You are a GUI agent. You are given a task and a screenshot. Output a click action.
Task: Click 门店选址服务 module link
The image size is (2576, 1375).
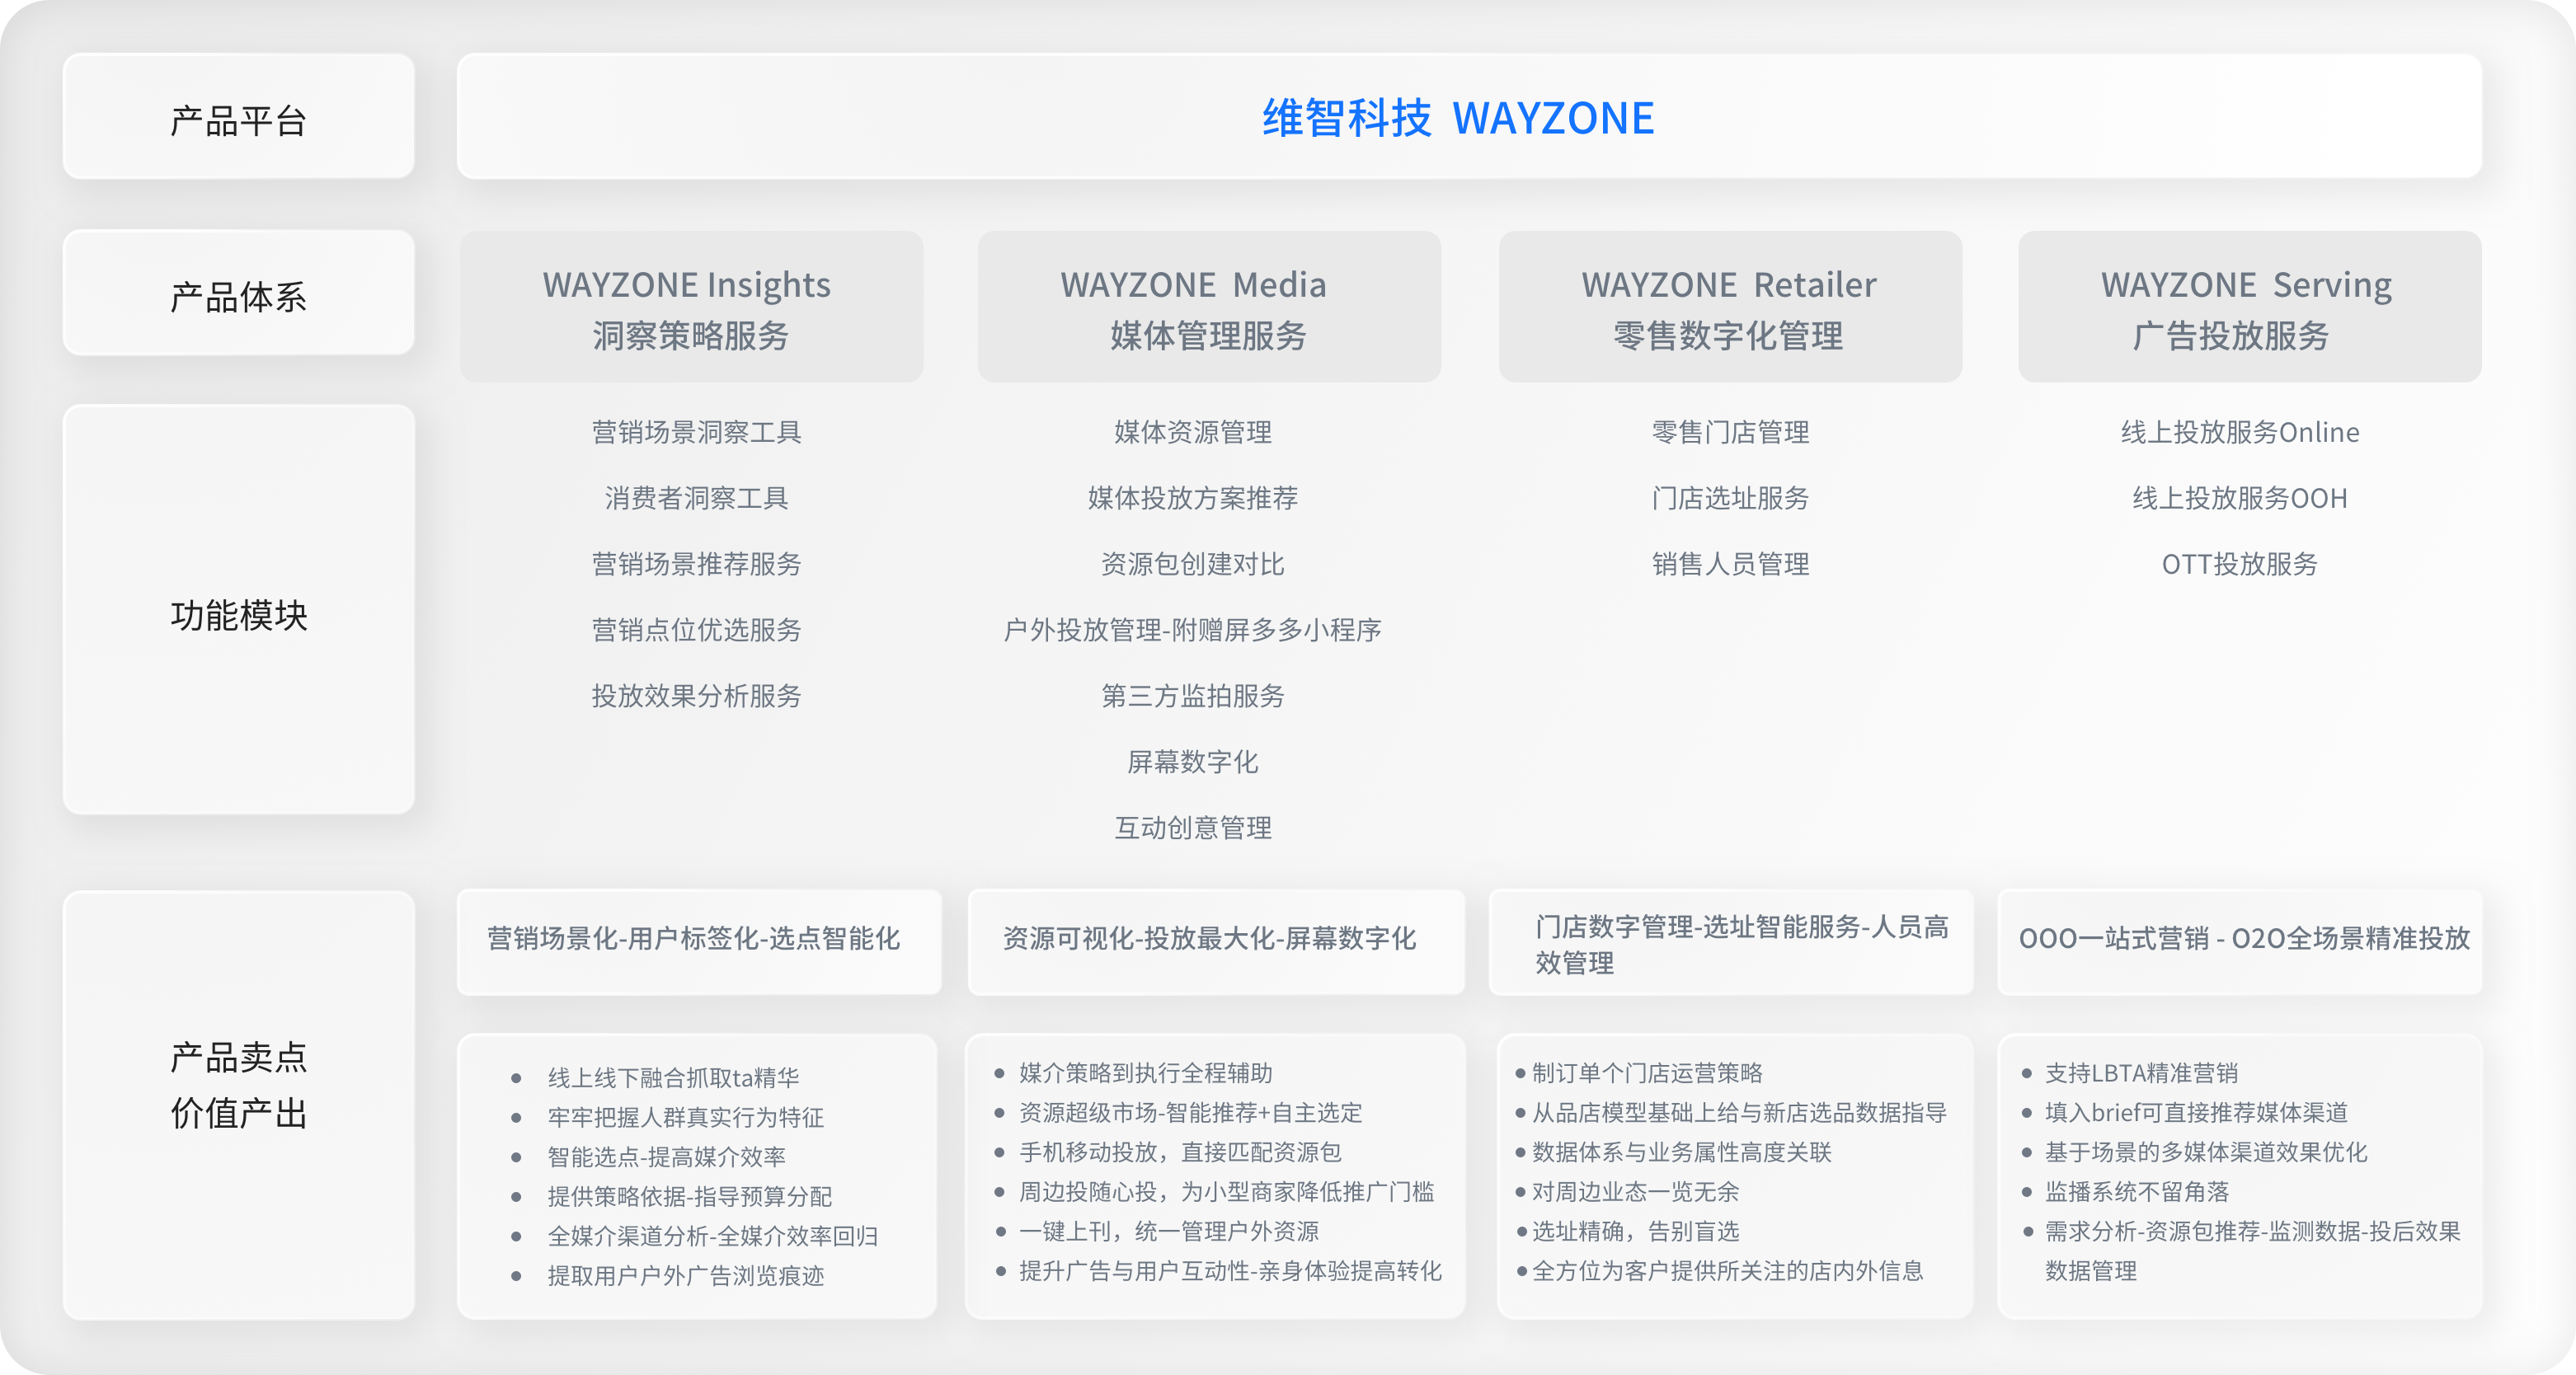pos(1730,498)
